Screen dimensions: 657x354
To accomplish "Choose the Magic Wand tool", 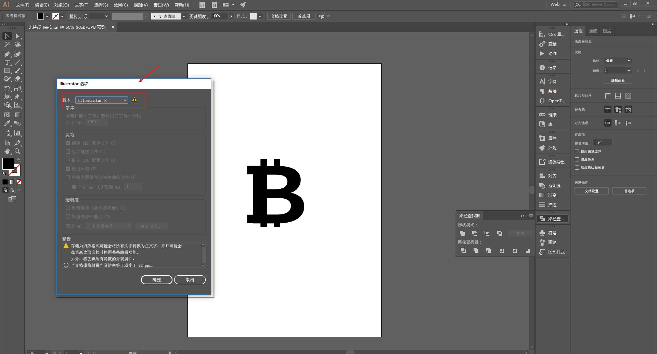I will point(7,44).
